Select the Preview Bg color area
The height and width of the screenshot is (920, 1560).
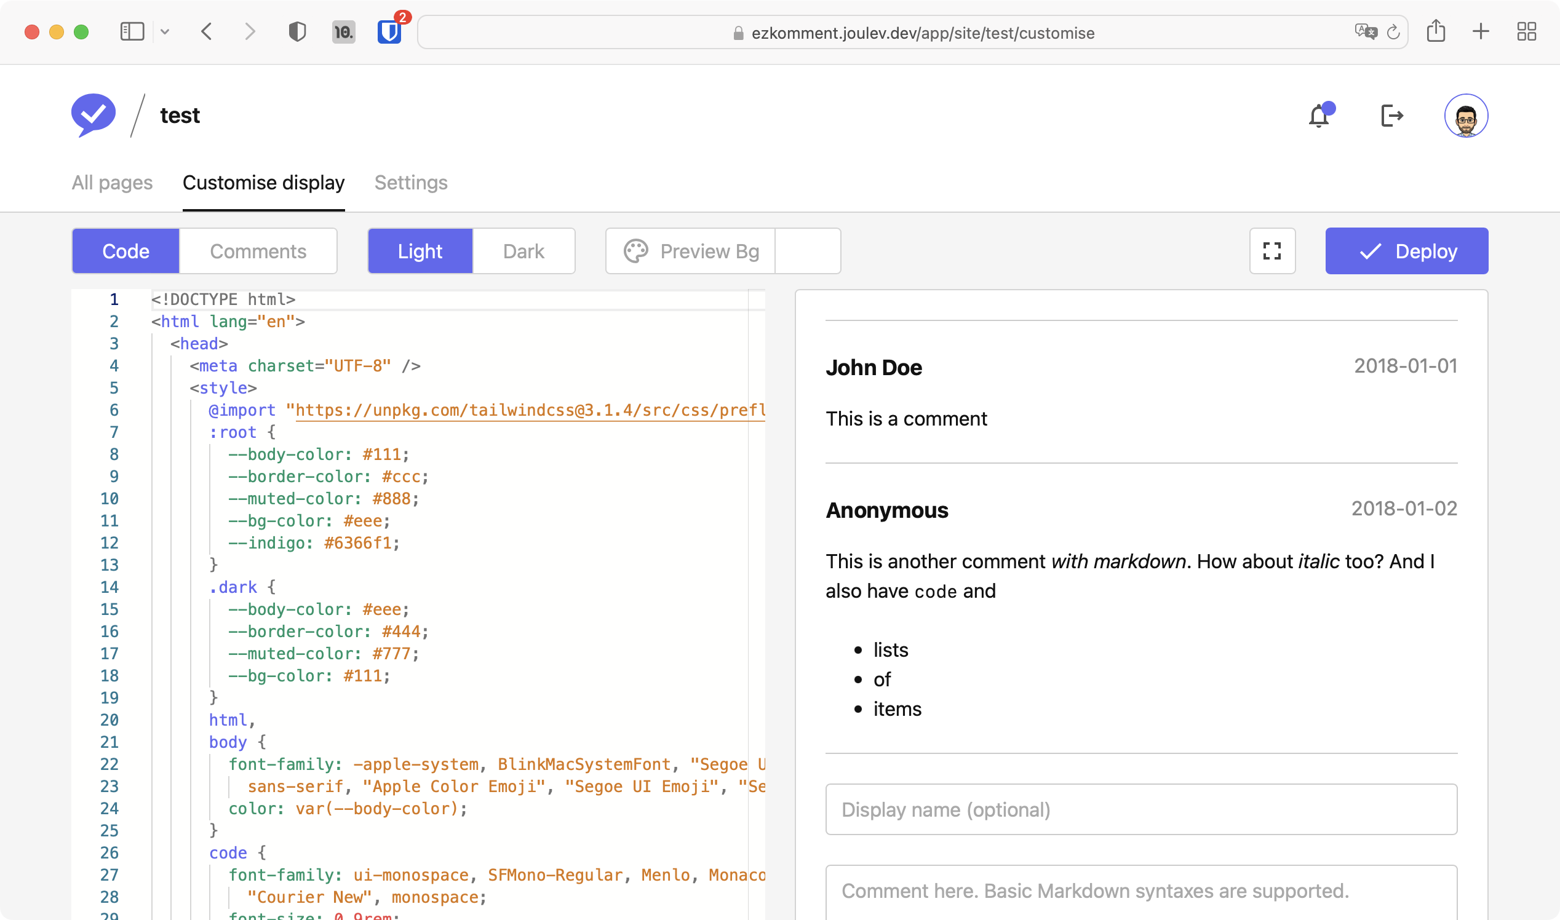pyautogui.click(x=807, y=251)
